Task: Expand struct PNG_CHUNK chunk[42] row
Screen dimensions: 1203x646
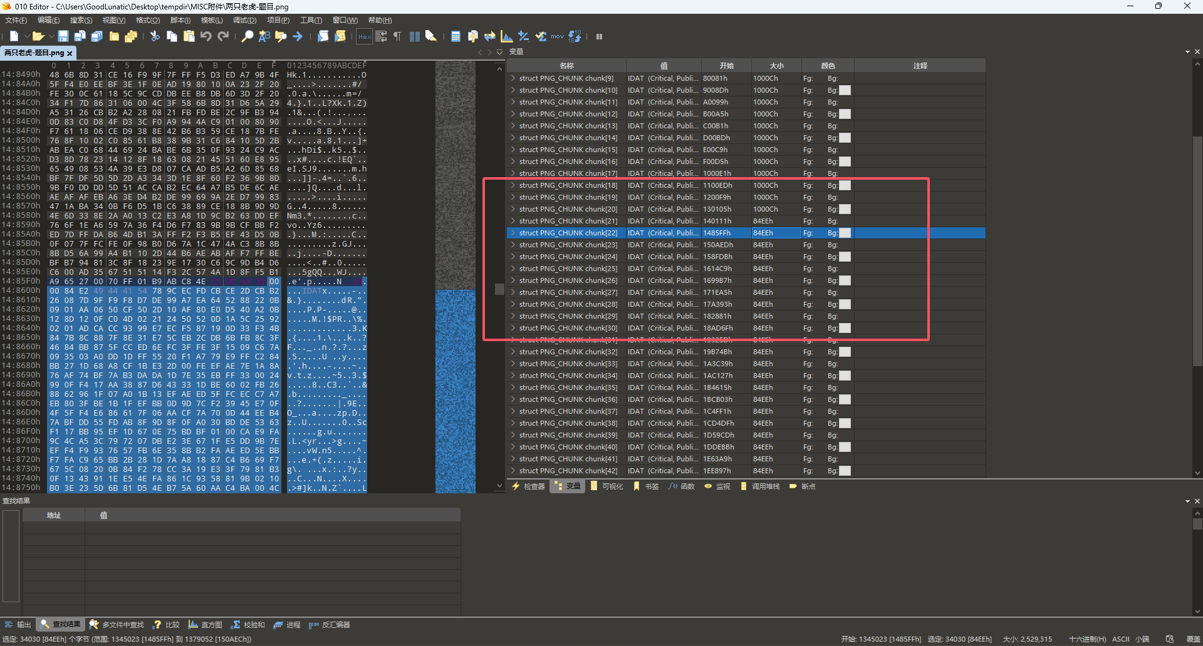Action: click(513, 471)
